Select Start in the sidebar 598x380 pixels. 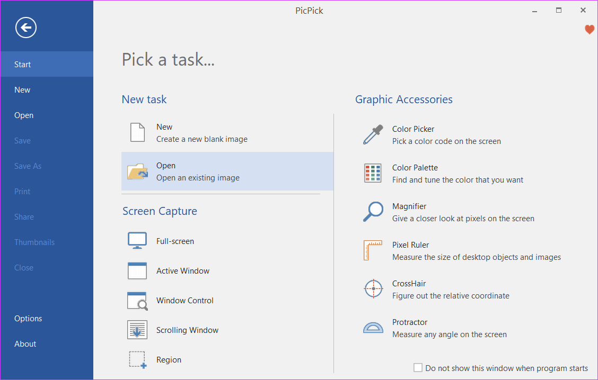pos(47,65)
